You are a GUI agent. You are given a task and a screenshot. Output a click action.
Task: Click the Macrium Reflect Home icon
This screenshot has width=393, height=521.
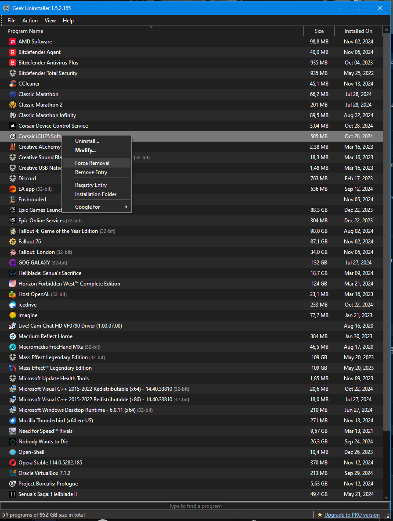click(x=13, y=336)
